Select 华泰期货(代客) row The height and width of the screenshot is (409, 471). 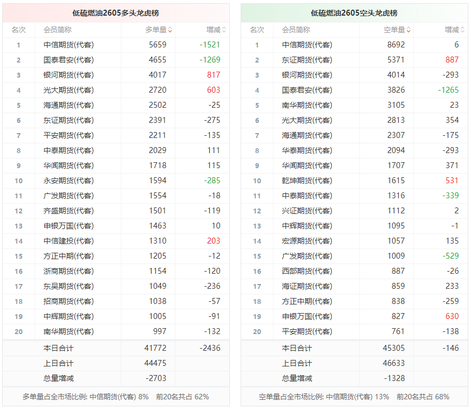coord(354,150)
